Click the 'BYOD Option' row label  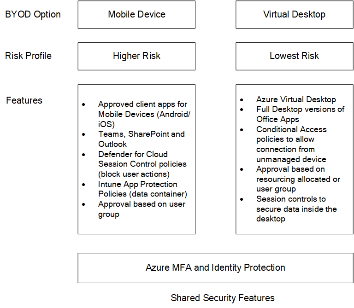tap(33, 14)
